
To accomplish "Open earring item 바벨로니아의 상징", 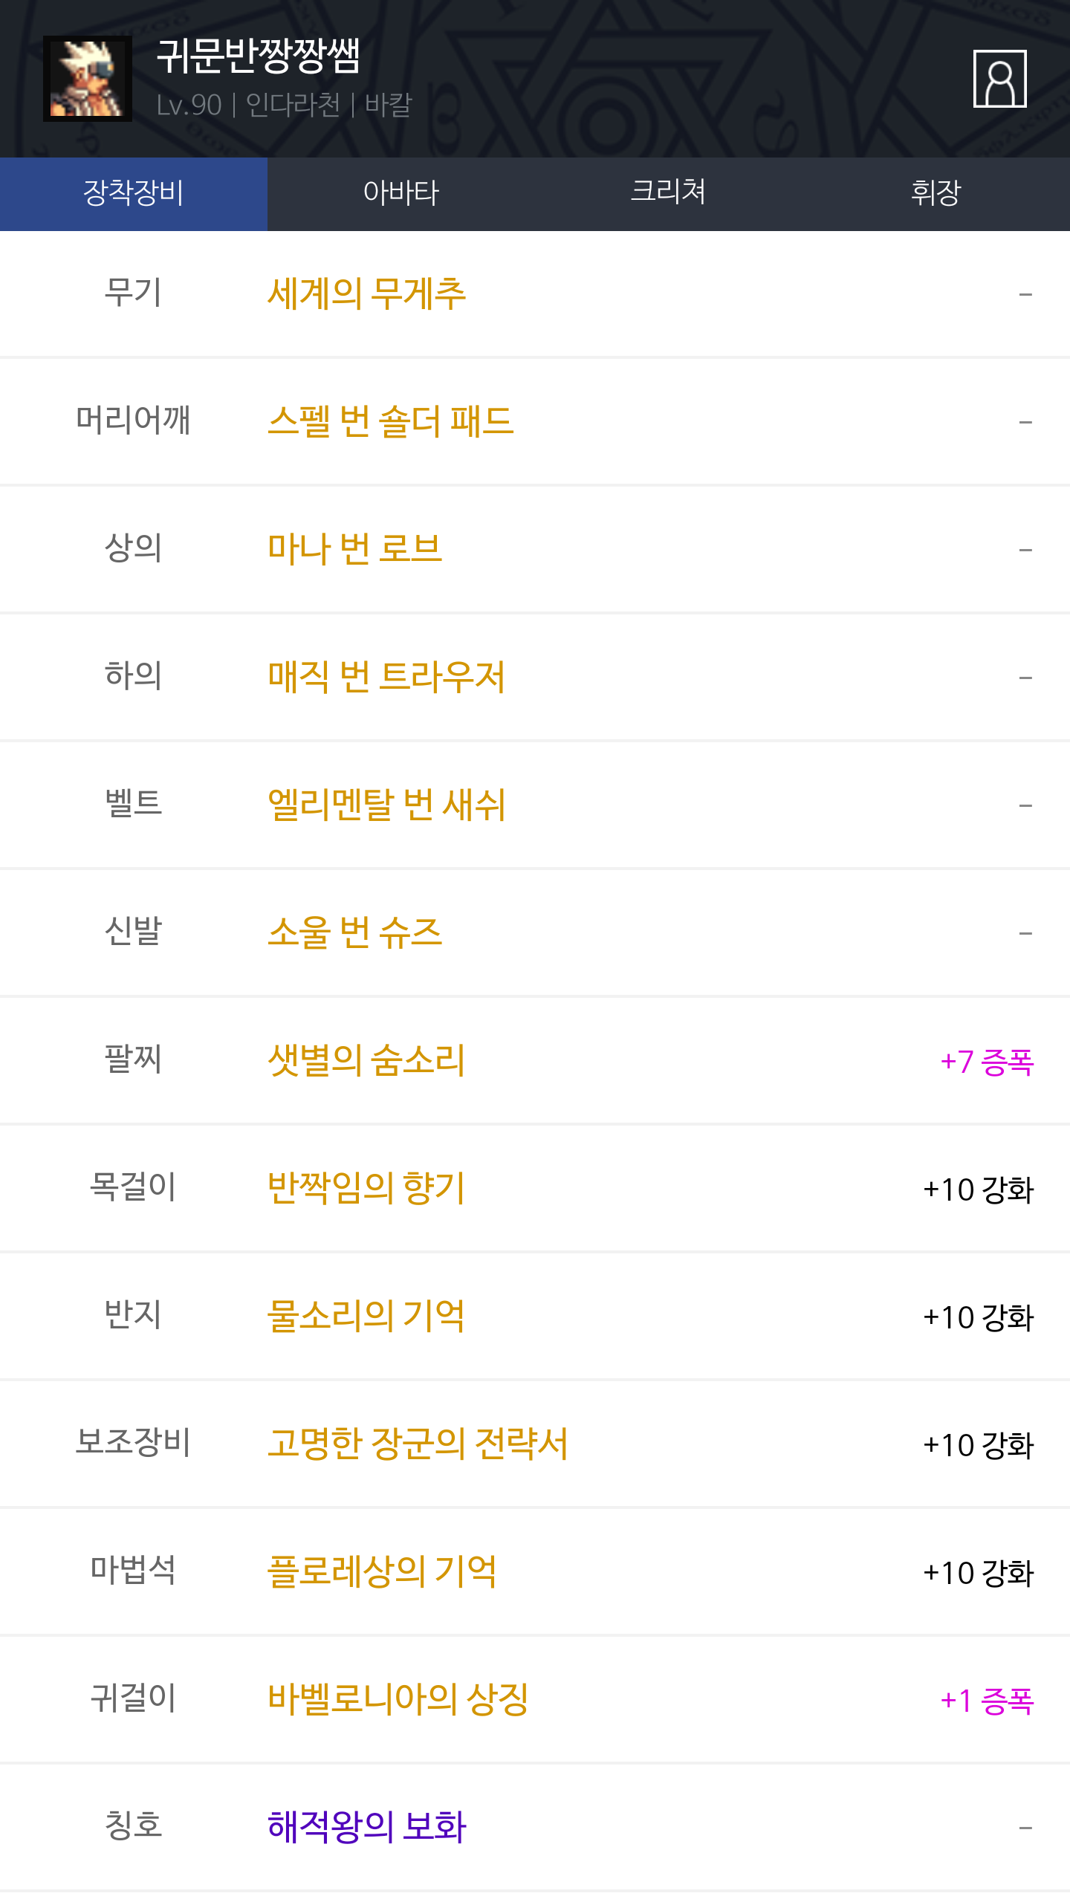I will pyautogui.click(x=398, y=1699).
